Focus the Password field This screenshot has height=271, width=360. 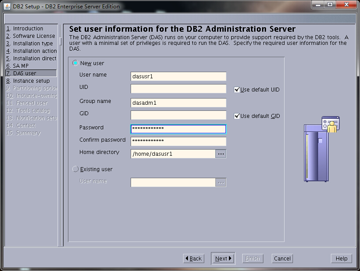[178, 129]
